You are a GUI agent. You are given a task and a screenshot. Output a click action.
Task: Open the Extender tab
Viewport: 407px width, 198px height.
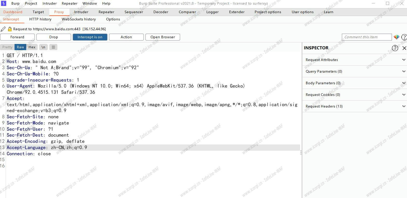237,12
